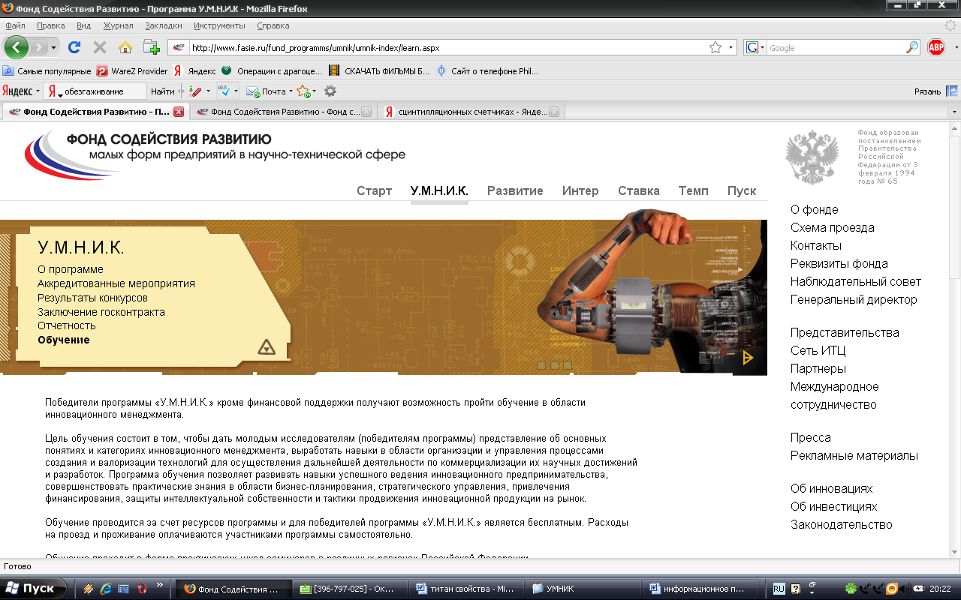Click the Opera icon in Quick Launch

(140, 589)
